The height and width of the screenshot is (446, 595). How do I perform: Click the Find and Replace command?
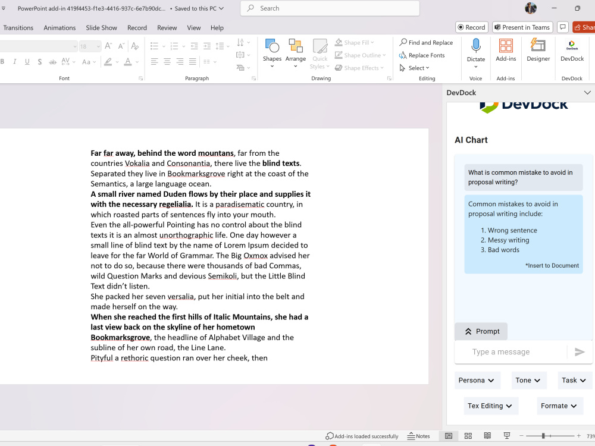click(x=426, y=42)
